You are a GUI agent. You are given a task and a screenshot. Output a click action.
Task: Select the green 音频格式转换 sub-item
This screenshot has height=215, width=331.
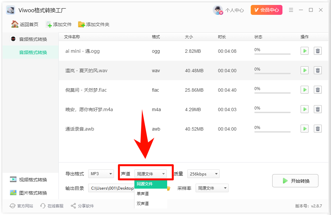(x=31, y=52)
